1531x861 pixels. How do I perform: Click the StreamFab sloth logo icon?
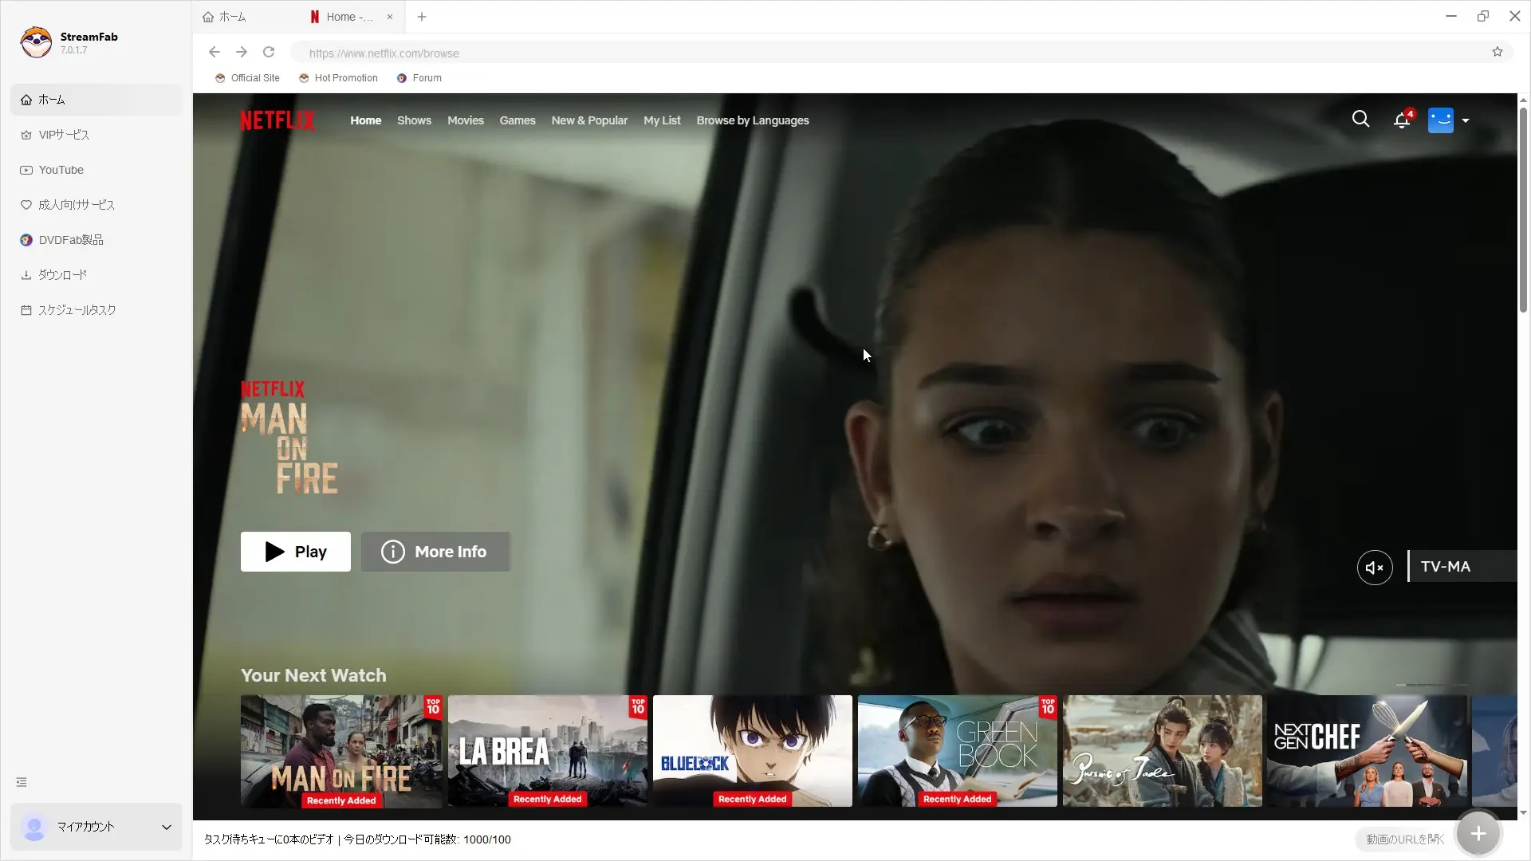click(x=36, y=42)
